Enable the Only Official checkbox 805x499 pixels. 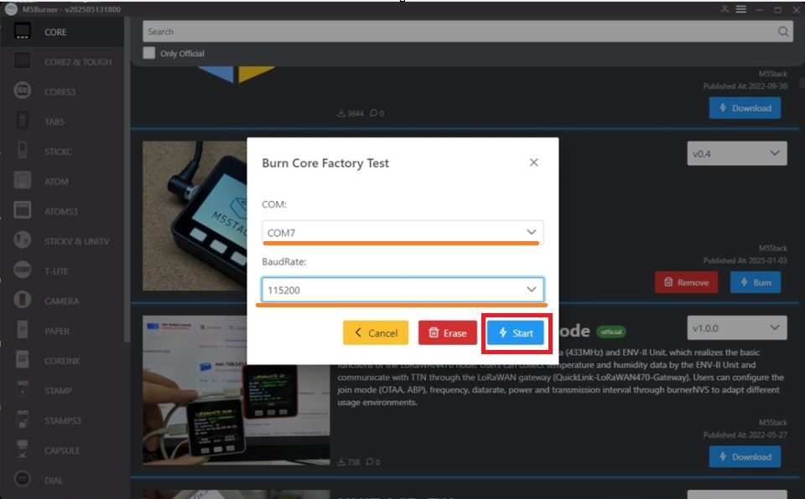tap(149, 53)
